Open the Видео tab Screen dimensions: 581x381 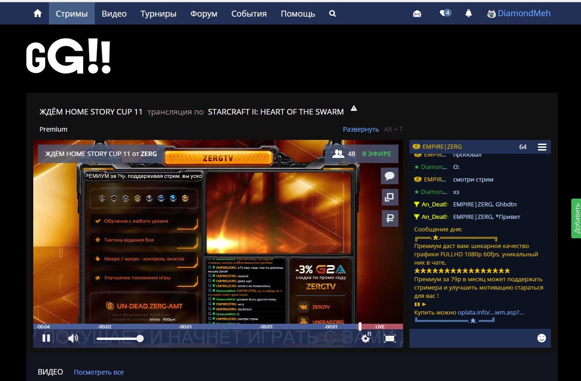coord(114,13)
